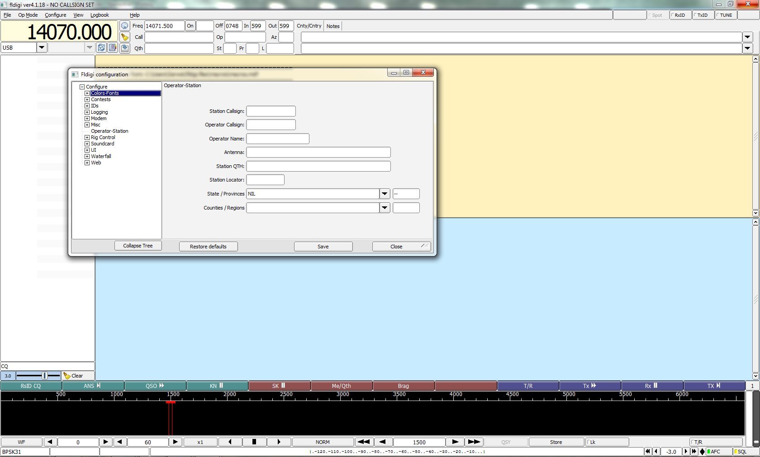The height and width of the screenshot is (457, 760).
Task: Toggle the TUNE button
Action: pos(726,15)
